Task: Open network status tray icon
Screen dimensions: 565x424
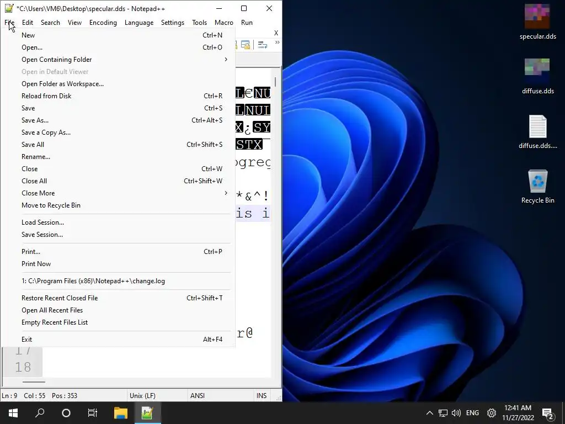Action: 443,413
